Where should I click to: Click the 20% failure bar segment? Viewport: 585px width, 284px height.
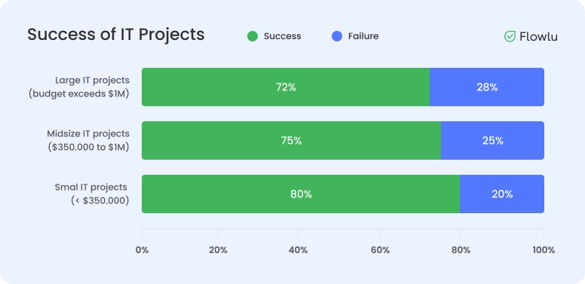[502, 194]
